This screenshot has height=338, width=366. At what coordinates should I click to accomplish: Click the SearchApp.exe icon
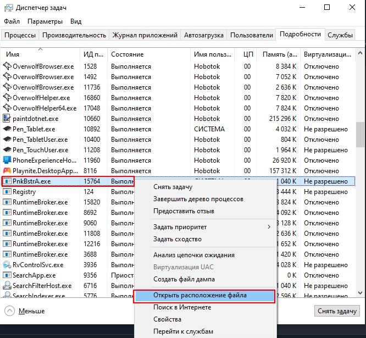(x=7, y=275)
